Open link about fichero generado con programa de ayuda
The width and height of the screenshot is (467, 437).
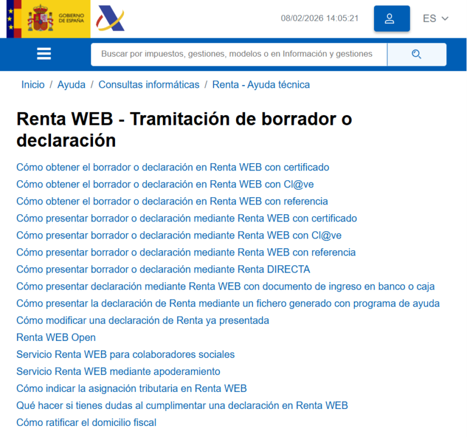[x=228, y=303]
